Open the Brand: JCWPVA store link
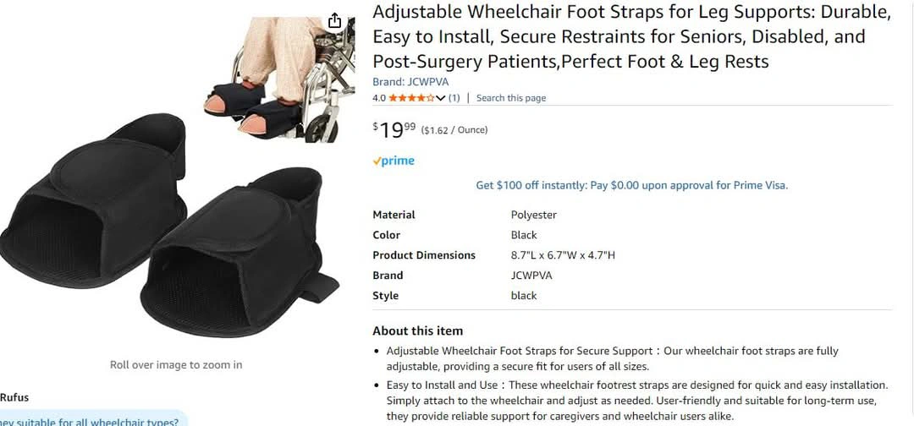Image resolution: width=914 pixels, height=426 pixels. tap(410, 82)
